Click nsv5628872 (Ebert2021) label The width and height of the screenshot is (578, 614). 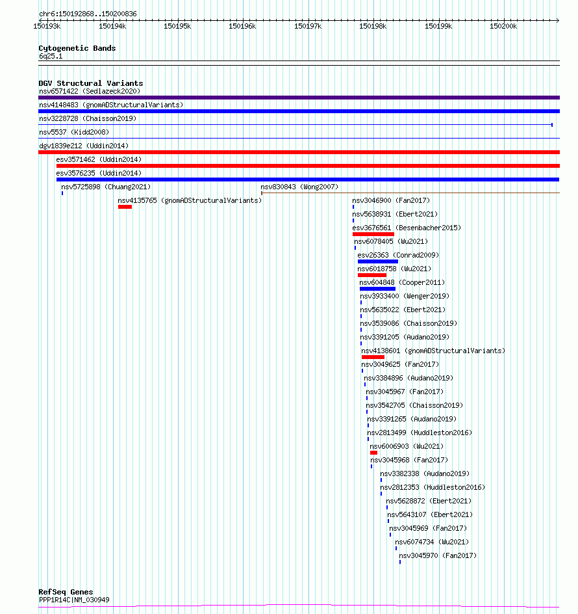429,502
